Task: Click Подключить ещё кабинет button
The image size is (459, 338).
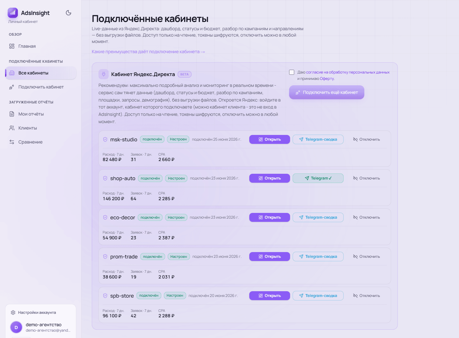Action: coord(327,92)
